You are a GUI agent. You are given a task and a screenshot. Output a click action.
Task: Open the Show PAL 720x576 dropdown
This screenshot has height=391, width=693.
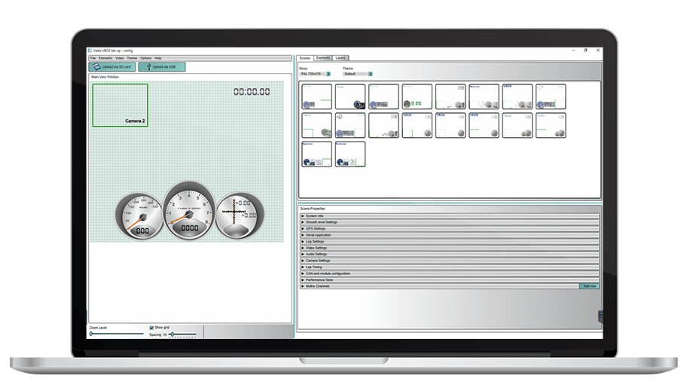click(328, 74)
